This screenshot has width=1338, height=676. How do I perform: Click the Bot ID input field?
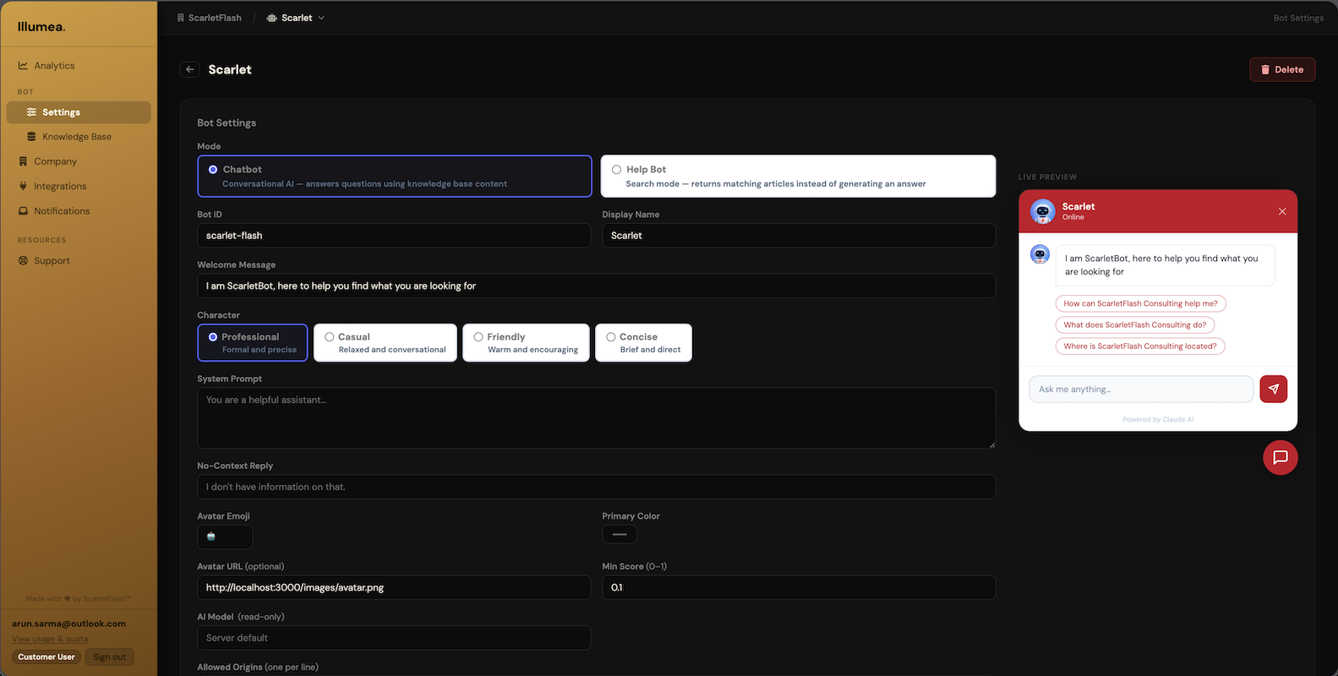[x=394, y=235]
